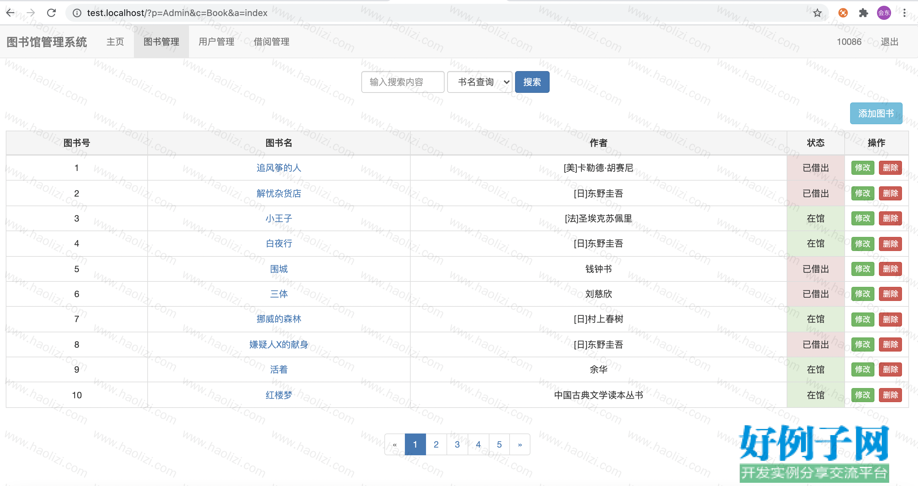Reload the current page

[x=52, y=13]
